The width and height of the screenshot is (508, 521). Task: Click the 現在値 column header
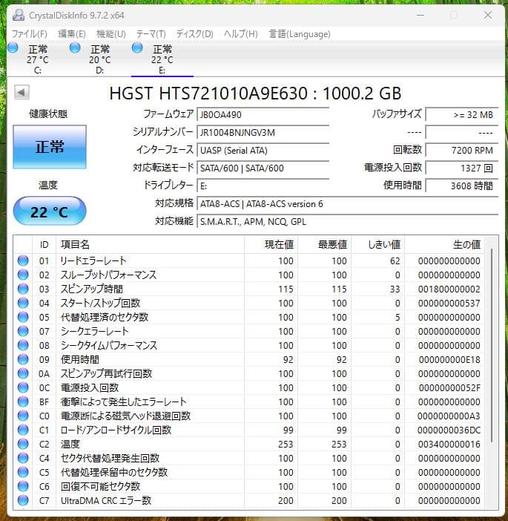tap(271, 245)
